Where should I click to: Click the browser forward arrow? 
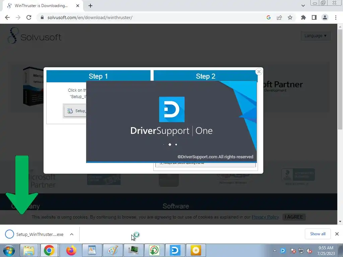[18, 17]
